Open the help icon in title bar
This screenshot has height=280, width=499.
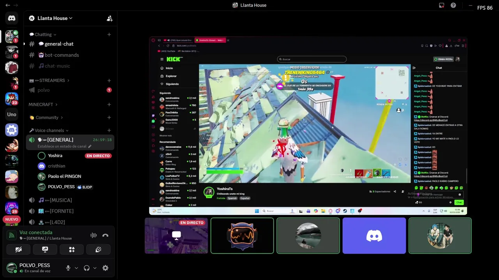(x=453, y=5)
